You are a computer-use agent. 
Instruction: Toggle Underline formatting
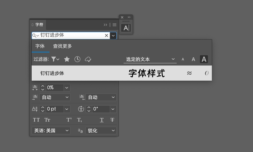click(102, 120)
